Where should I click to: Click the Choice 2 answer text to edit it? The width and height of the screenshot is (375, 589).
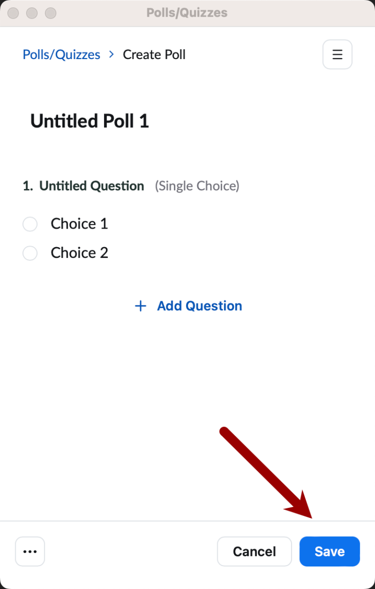(79, 253)
